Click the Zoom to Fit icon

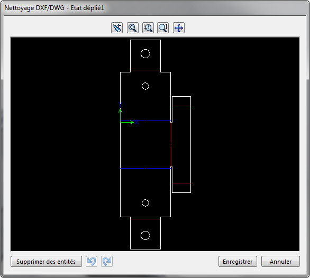(x=132, y=27)
